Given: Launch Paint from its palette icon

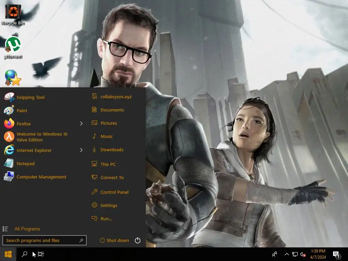Looking at the screenshot, I should 9,110.
